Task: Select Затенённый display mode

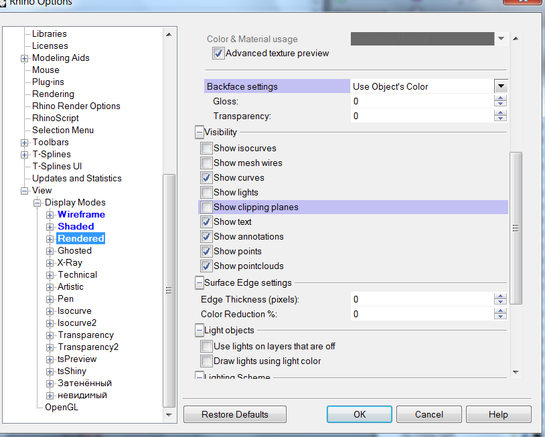Action: click(84, 383)
